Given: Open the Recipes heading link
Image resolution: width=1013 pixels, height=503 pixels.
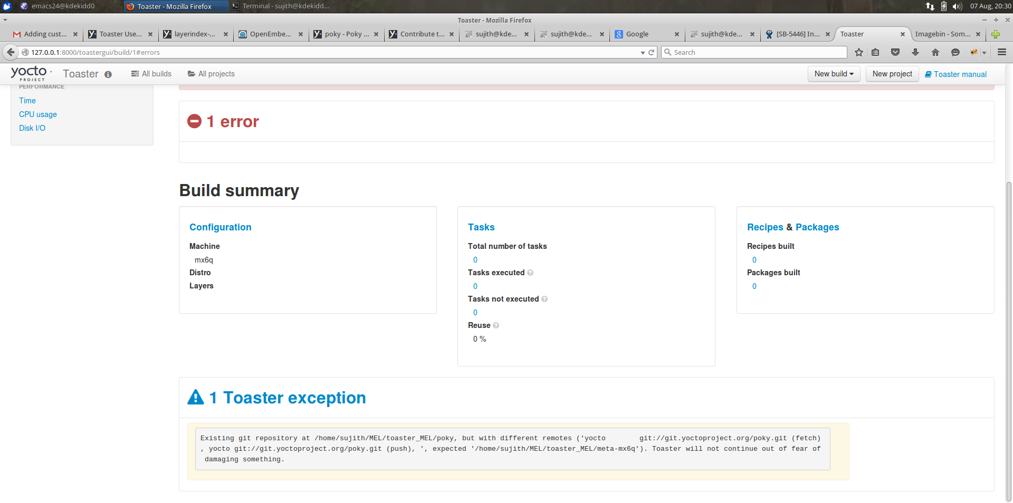Looking at the screenshot, I should click(765, 227).
